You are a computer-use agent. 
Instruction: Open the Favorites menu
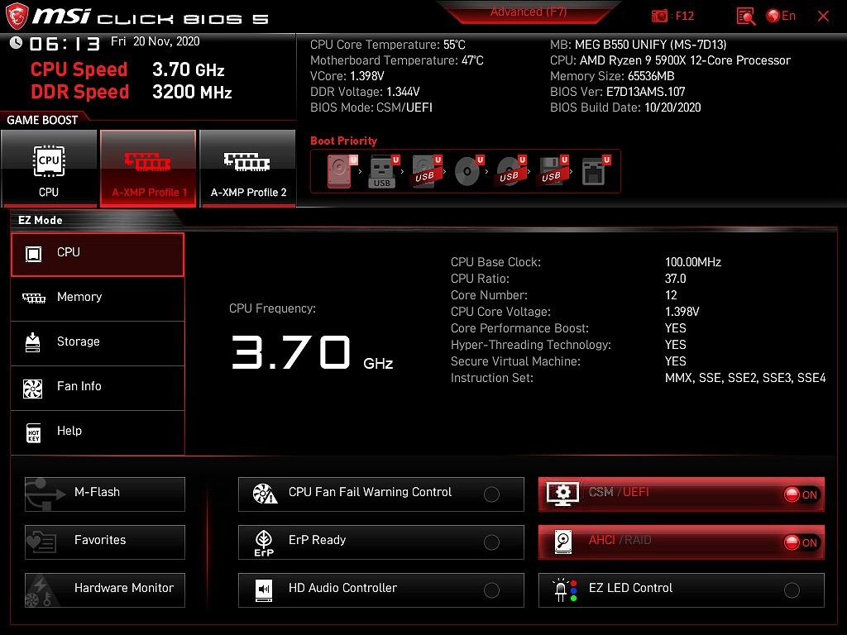(105, 542)
